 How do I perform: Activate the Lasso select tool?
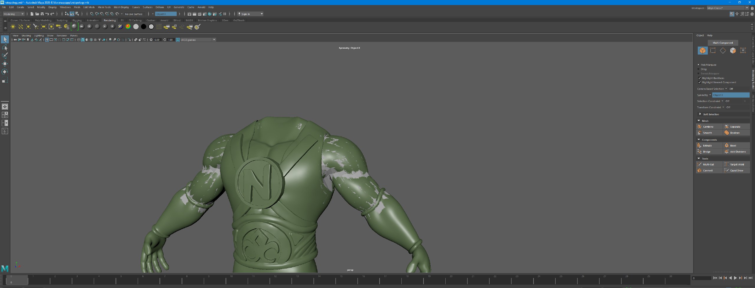[x=5, y=47]
